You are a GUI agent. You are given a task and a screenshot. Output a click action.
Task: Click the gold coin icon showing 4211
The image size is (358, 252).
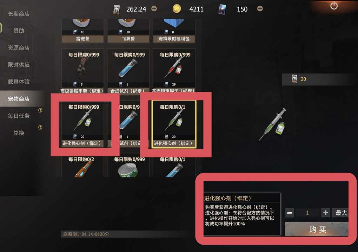click(177, 9)
